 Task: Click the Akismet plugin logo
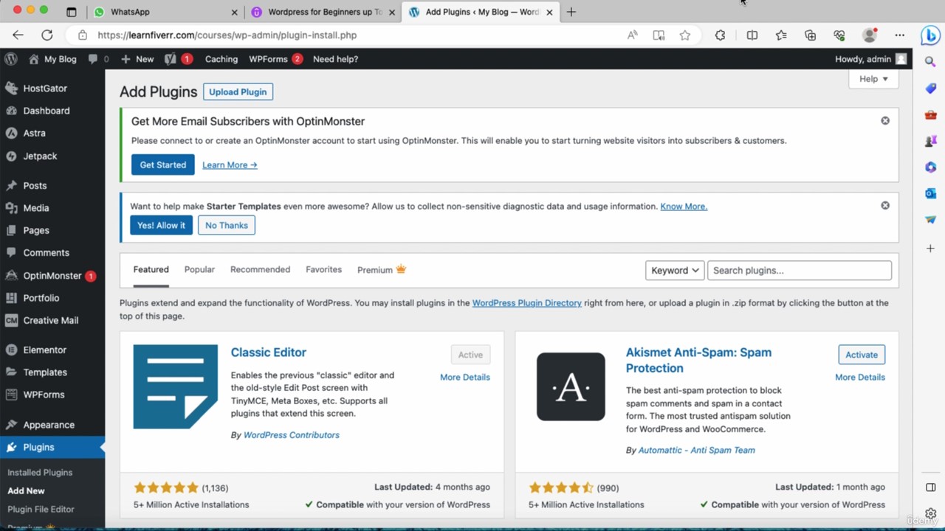pos(571,386)
